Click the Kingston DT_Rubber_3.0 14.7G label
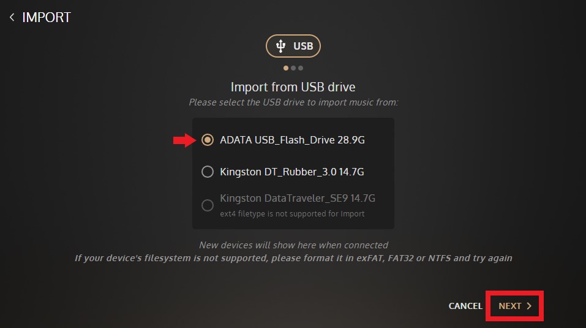The image size is (586, 328). tap(292, 172)
